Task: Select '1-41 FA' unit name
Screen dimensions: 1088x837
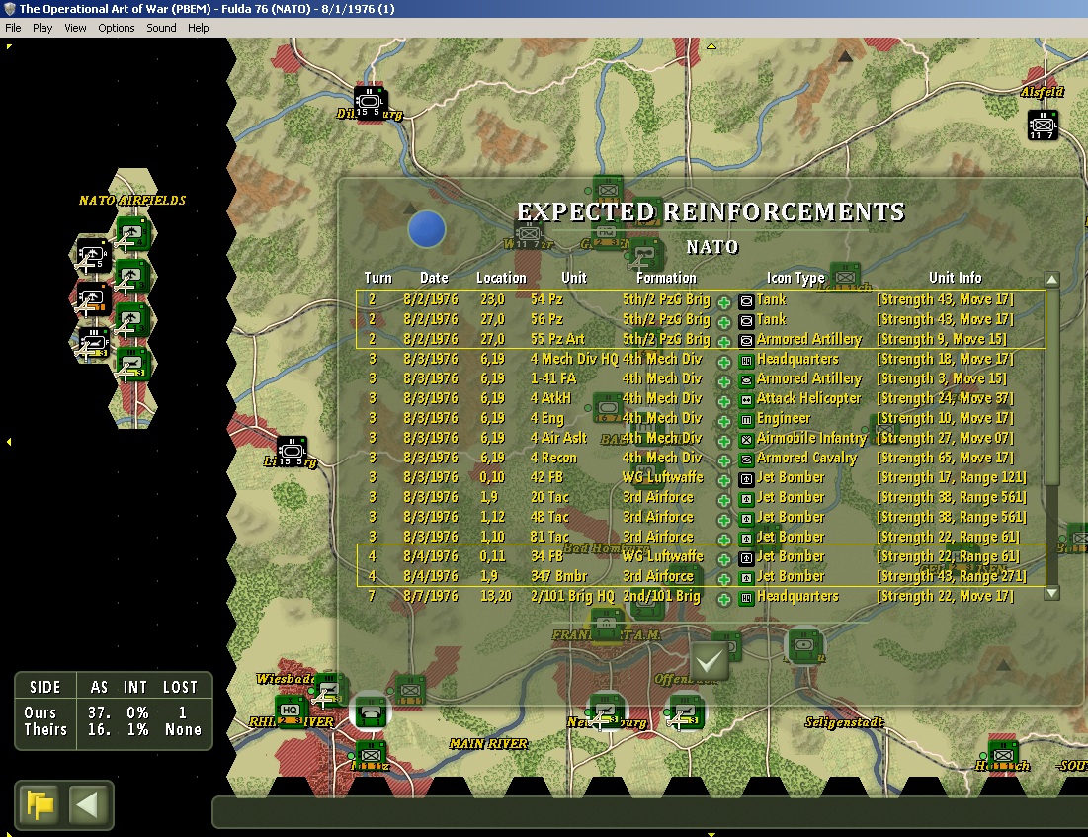Action: (553, 378)
